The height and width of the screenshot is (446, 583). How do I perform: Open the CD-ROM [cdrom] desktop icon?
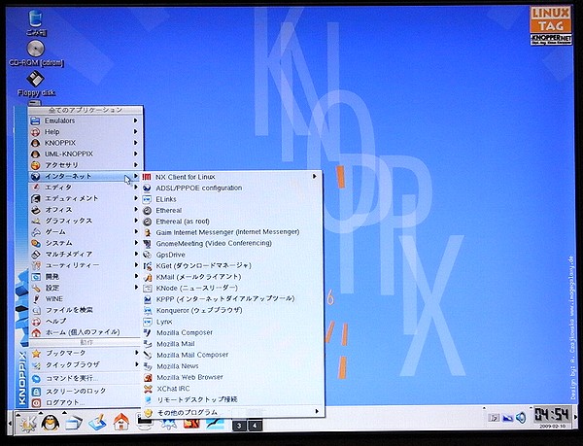tap(36, 49)
